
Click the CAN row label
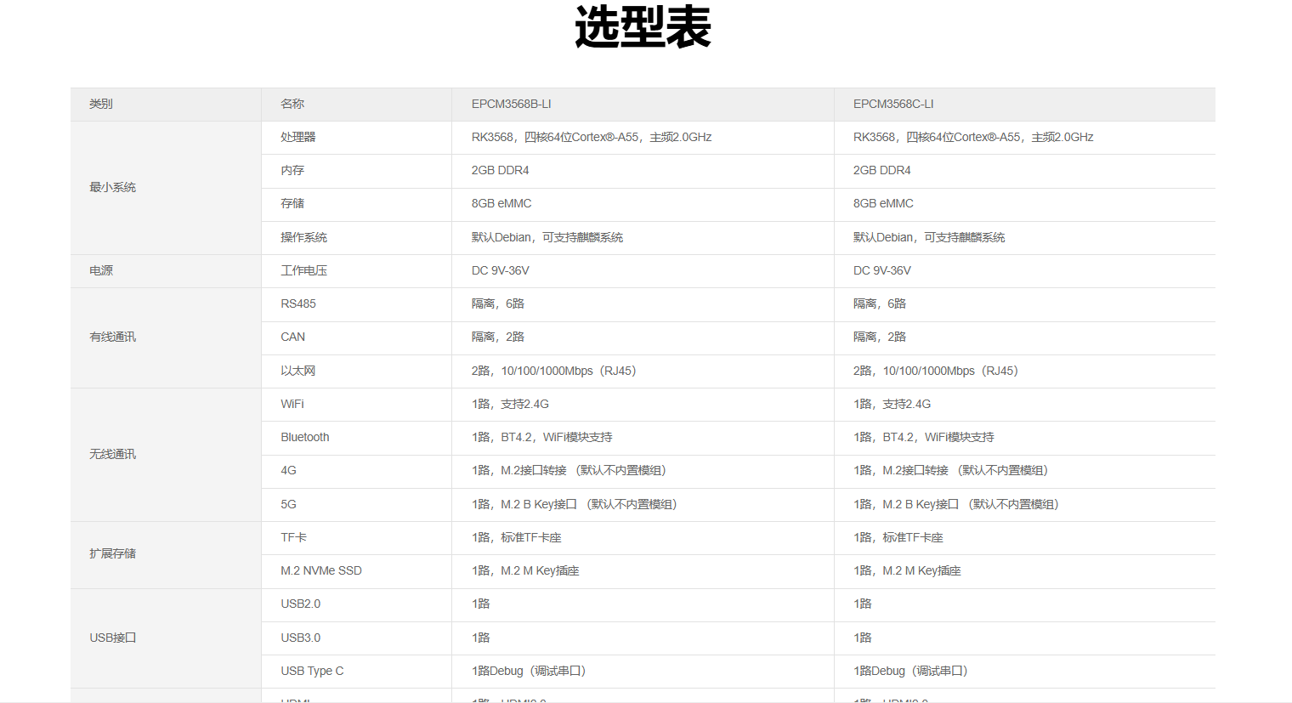(293, 337)
